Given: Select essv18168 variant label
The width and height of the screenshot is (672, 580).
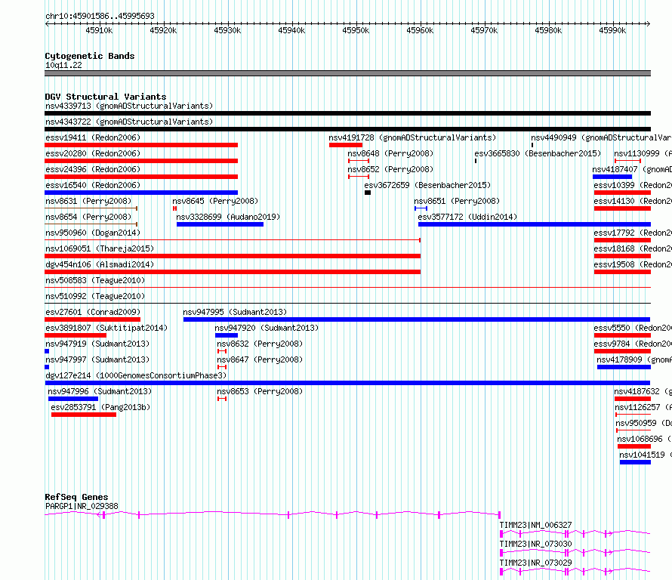Looking at the screenshot, I should coord(633,248).
